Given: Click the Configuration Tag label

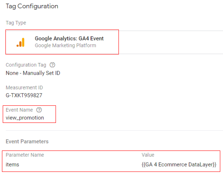Looking at the screenshot, I should 26,65.
